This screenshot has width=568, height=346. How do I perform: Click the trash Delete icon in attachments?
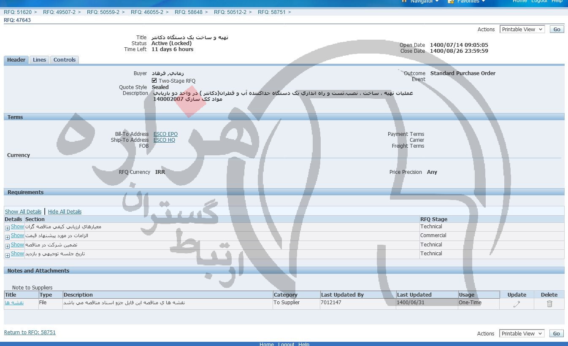point(549,304)
